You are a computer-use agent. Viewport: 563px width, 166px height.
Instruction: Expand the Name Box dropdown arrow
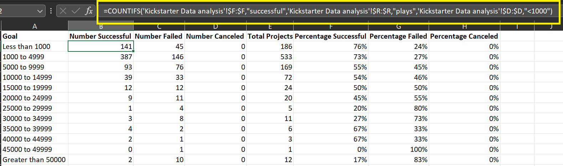click(x=40, y=11)
